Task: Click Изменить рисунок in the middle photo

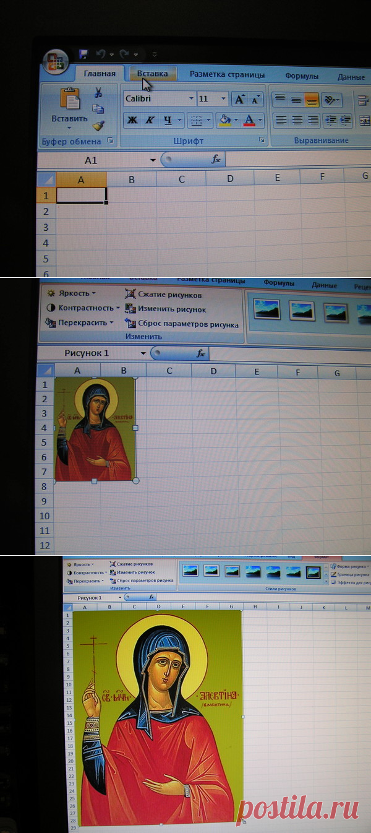Action: [166, 309]
